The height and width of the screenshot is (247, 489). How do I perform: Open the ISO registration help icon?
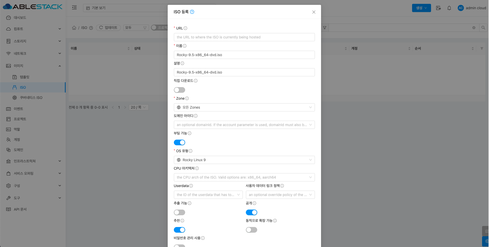[192, 12]
